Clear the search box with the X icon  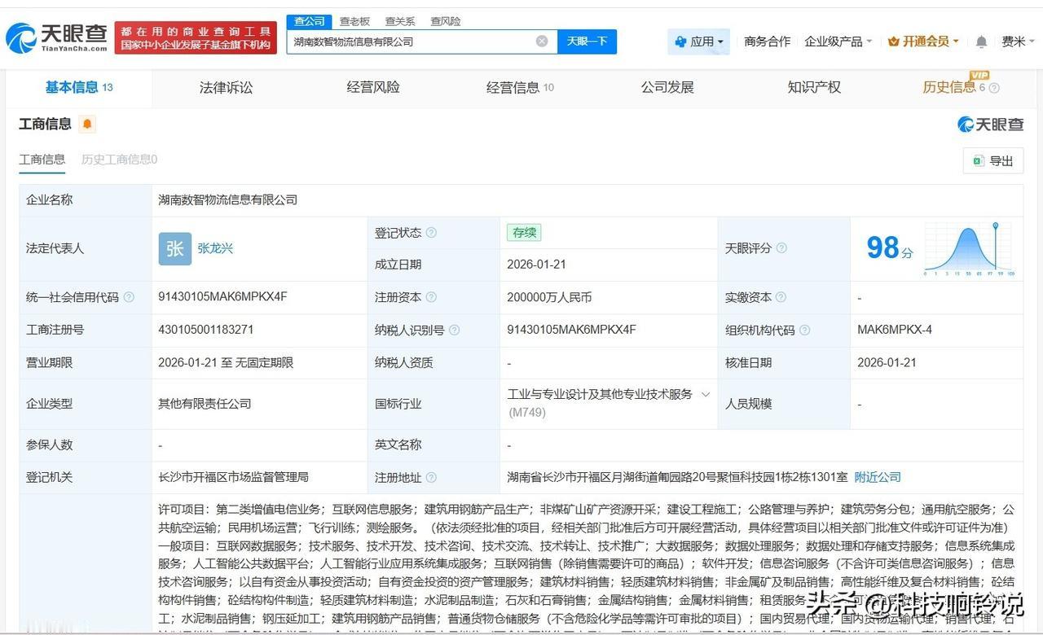542,41
